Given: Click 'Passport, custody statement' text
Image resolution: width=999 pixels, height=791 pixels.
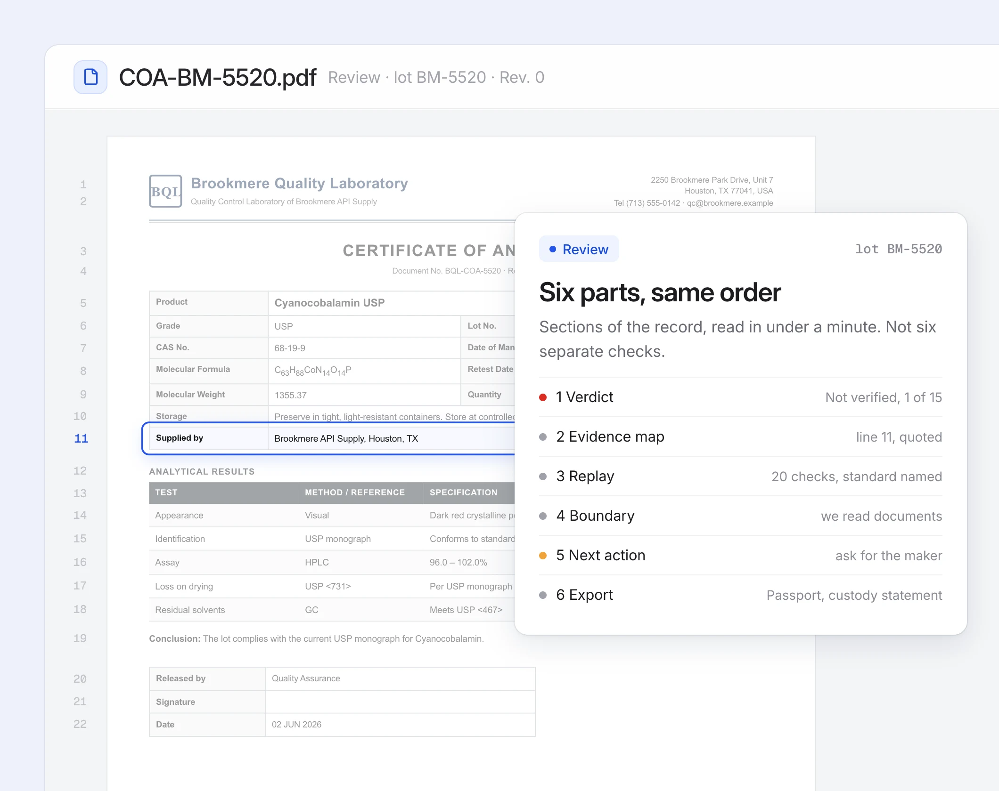Looking at the screenshot, I should (x=854, y=595).
